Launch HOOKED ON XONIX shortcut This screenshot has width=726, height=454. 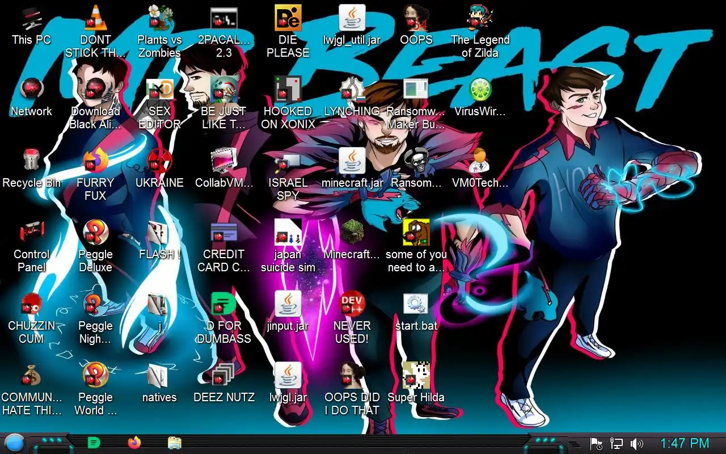tap(288, 90)
